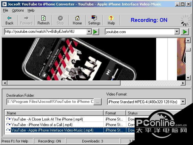Click the Status column header
The height and width of the screenshot is (145, 193).
133,113
